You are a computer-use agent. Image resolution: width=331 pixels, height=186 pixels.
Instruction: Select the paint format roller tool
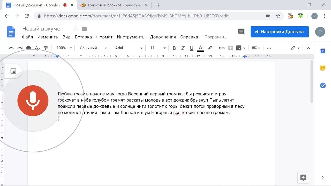(46, 48)
